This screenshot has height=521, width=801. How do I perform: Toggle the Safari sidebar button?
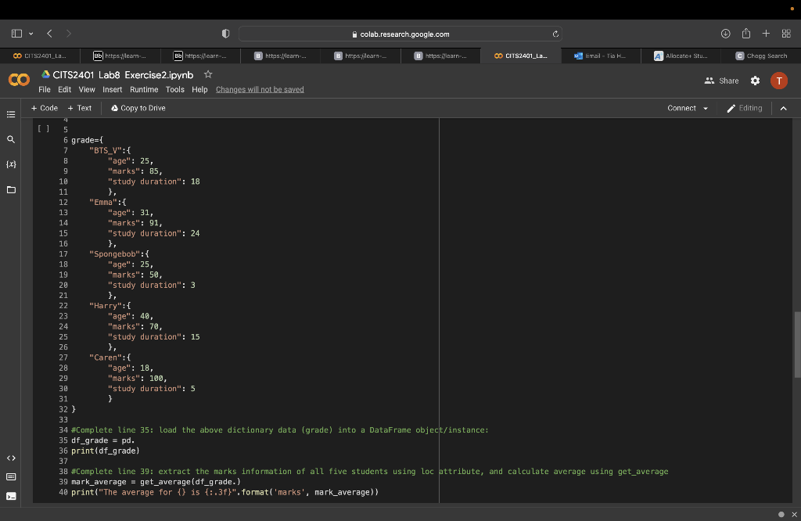[17, 34]
